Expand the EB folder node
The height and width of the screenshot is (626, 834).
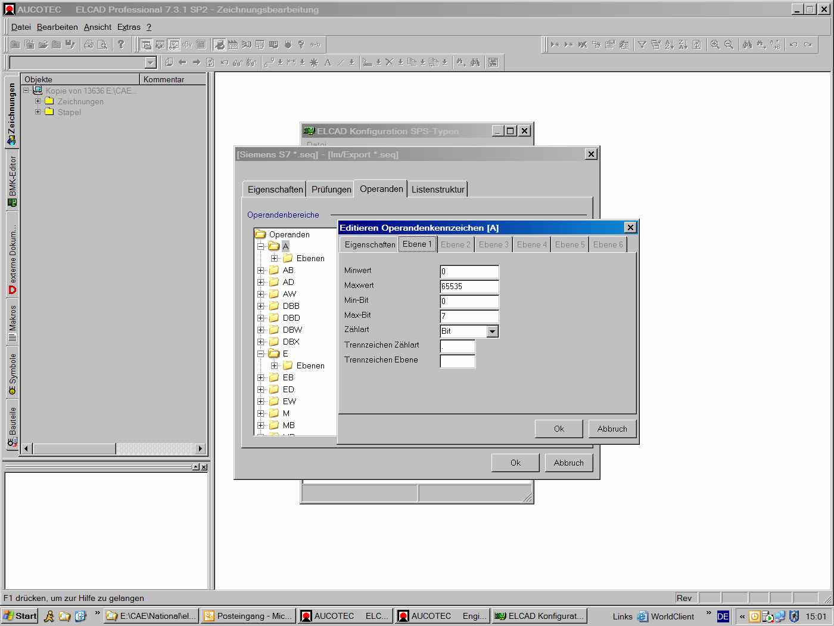coord(260,377)
